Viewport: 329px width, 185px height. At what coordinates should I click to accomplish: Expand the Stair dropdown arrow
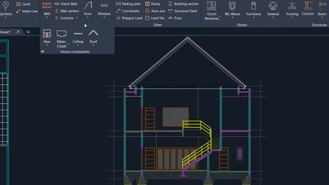[47, 45]
